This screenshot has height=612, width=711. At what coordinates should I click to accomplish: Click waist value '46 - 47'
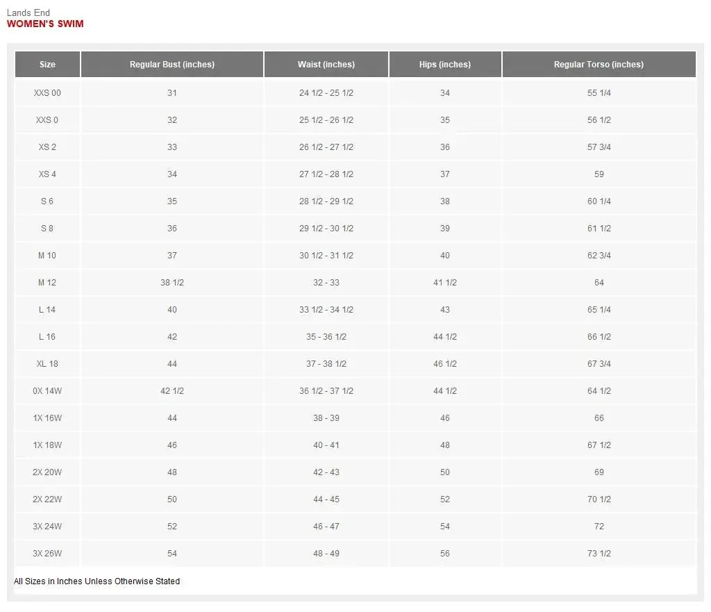(x=326, y=527)
